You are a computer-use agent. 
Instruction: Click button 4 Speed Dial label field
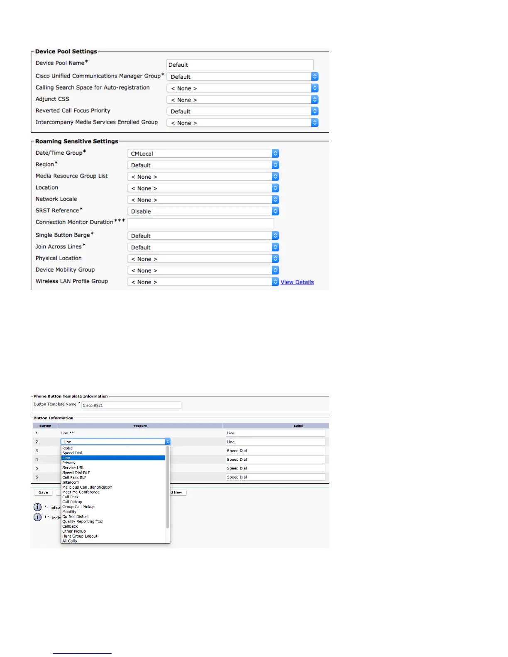(275, 460)
